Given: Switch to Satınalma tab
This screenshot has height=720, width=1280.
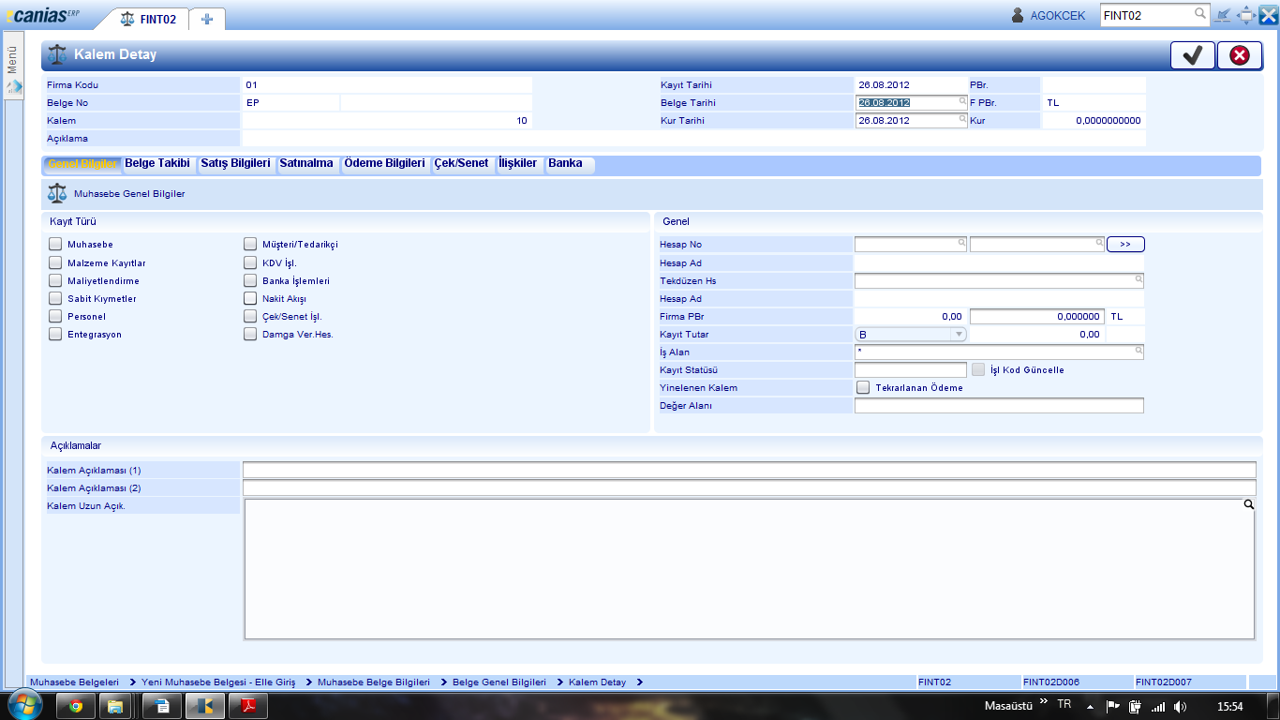Looking at the screenshot, I should [x=306, y=164].
